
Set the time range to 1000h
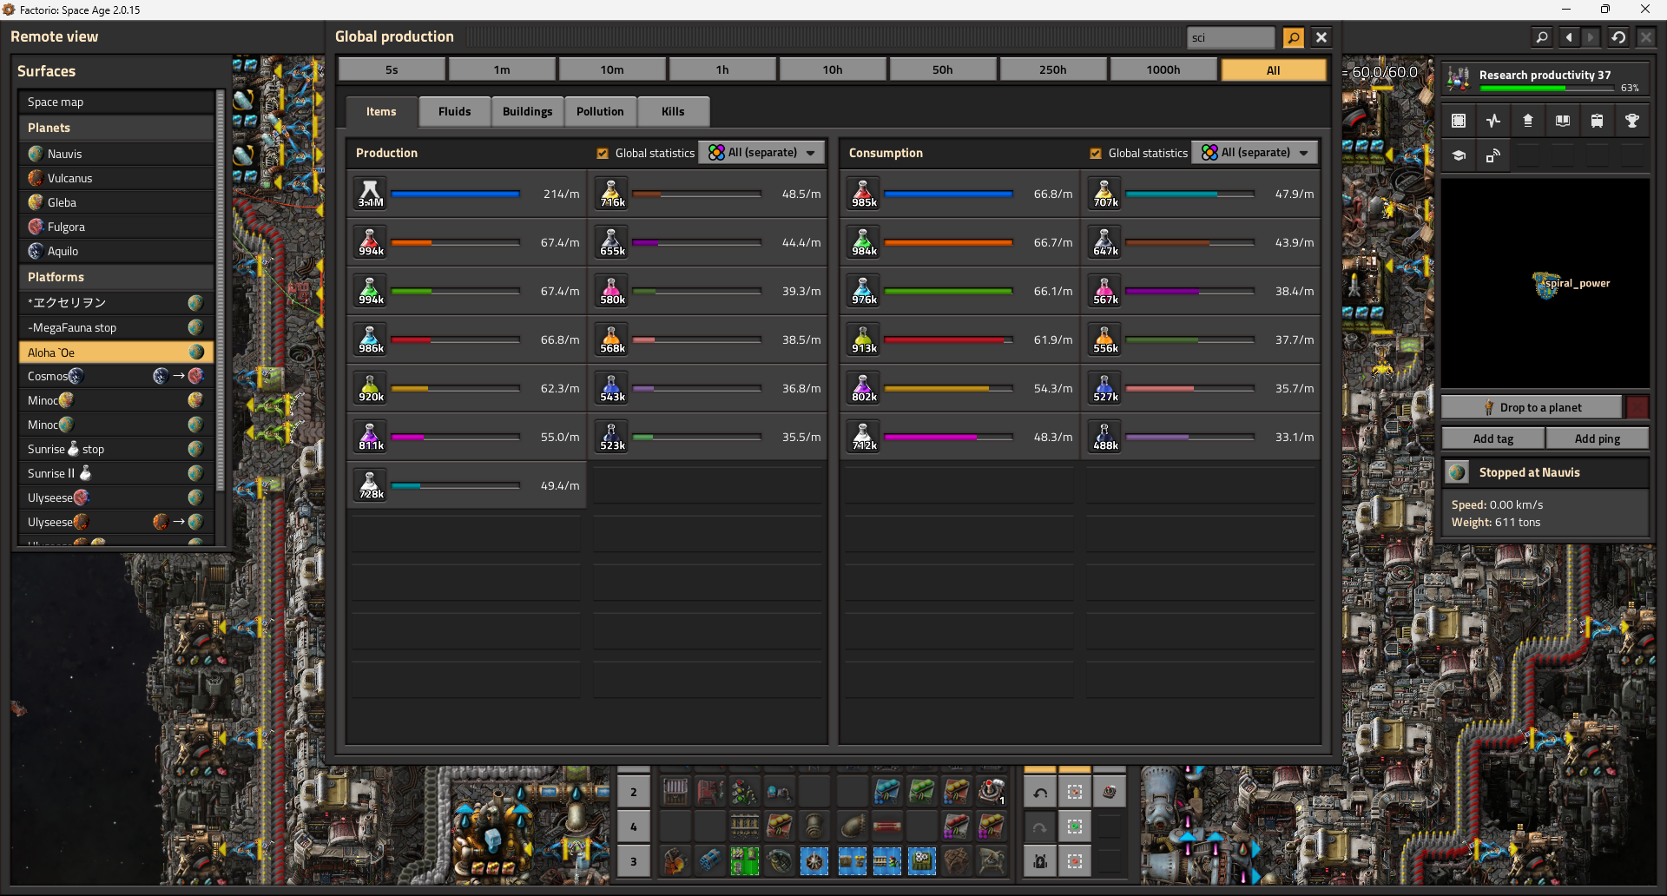click(x=1163, y=69)
